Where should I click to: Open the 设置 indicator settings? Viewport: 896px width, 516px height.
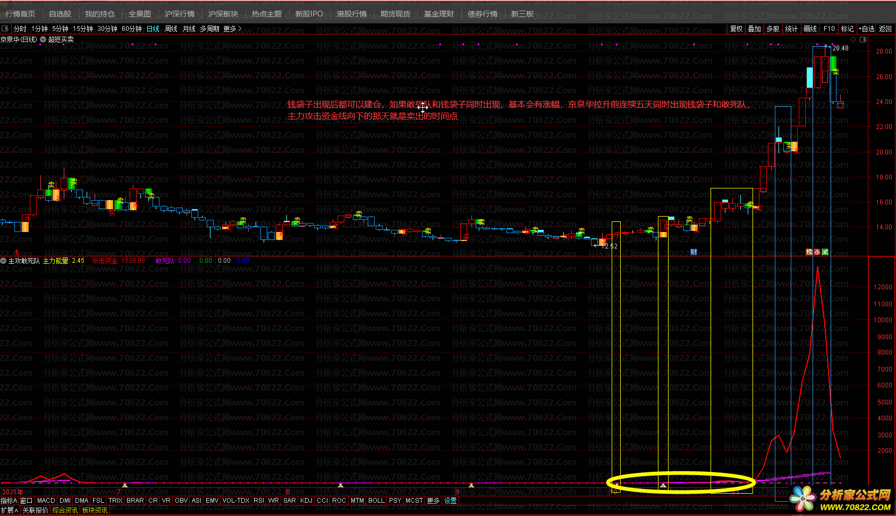pos(451,501)
